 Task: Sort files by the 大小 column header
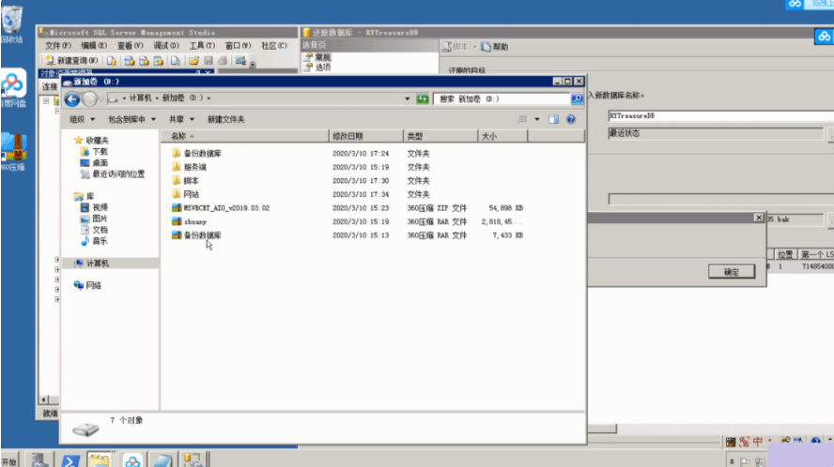502,136
